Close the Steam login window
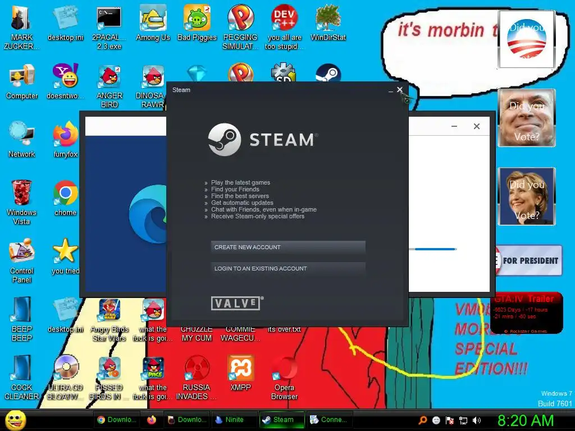 pos(400,90)
